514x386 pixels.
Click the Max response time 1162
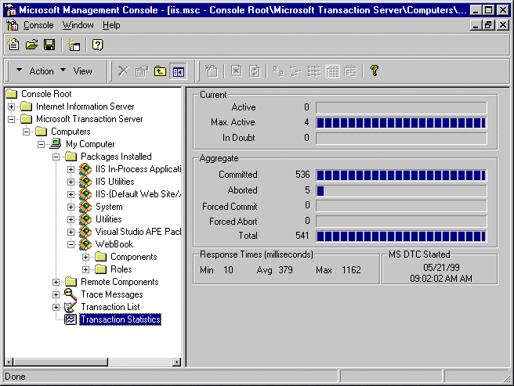pos(351,270)
